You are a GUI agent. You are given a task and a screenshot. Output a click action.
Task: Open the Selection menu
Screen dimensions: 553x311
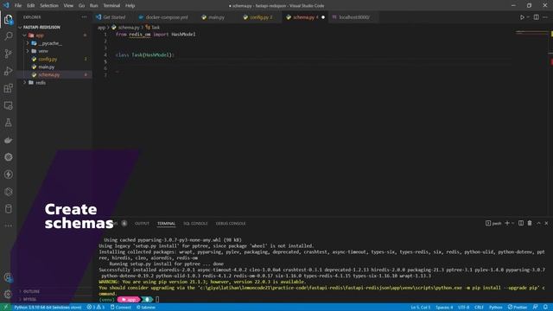[x=49, y=6]
